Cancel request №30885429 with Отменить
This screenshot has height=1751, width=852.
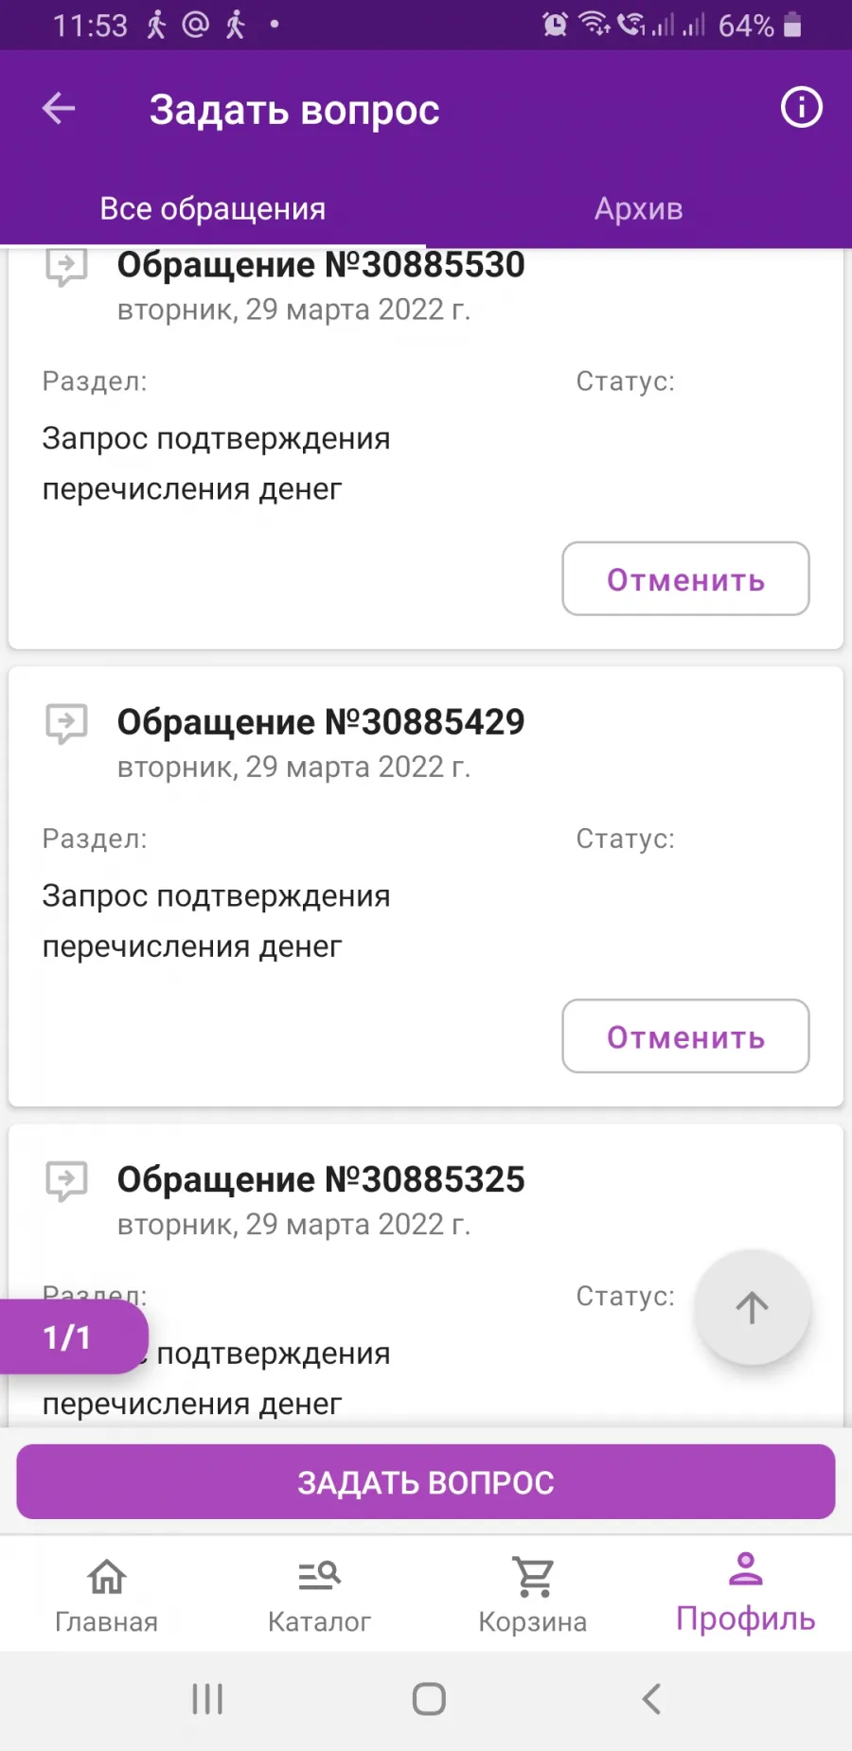pos(685,1035)
